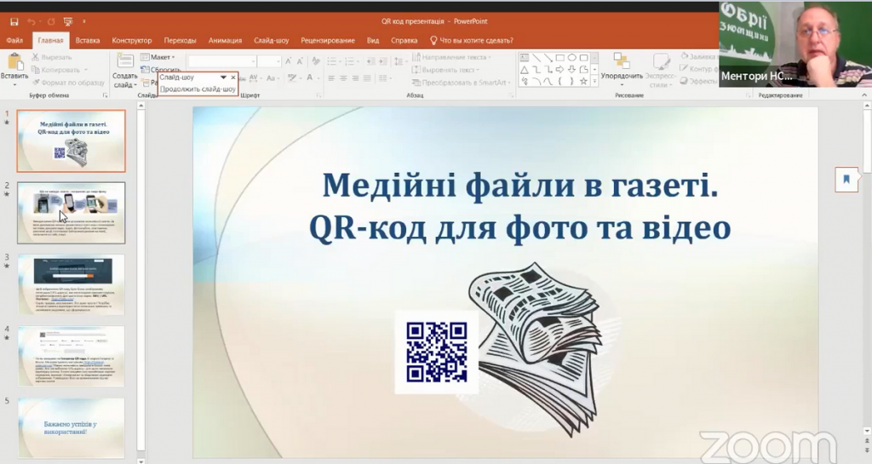
Task: Select slide 2 thumbnail with phones
Action: (72, 213)
